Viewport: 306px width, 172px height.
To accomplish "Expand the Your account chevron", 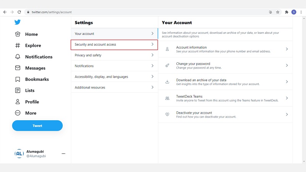I will click(x=152, y=34).
